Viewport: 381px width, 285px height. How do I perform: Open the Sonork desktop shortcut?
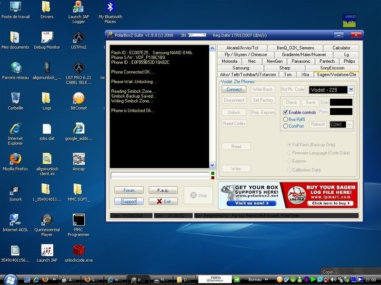click(x=15, y=193)
